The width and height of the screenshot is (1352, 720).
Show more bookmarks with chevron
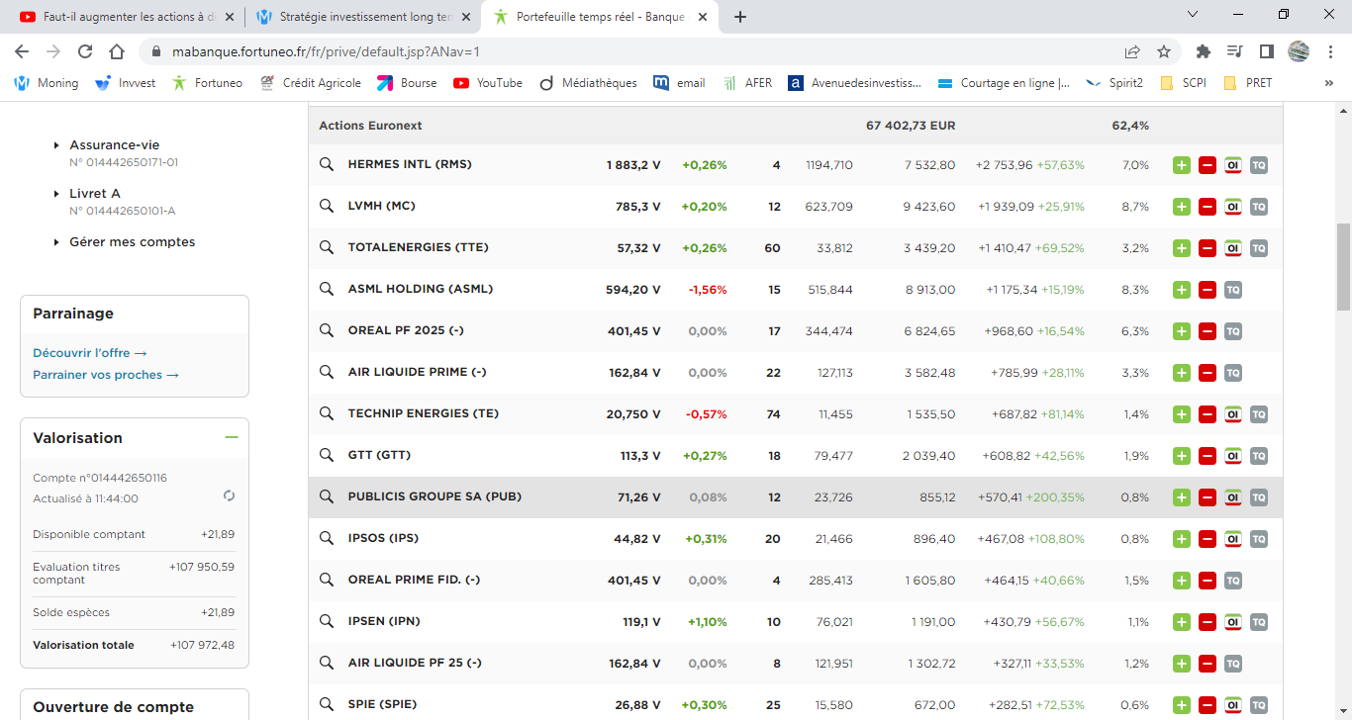1328,83
